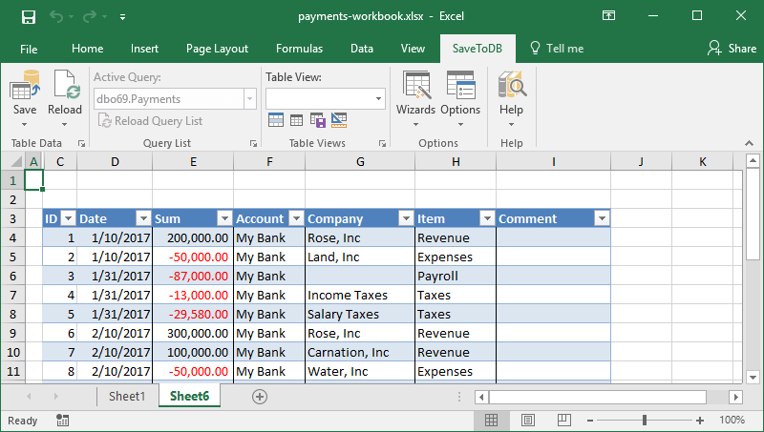
Task: Click the horizontal scrollbar right arrow
Action: [736, 397]
